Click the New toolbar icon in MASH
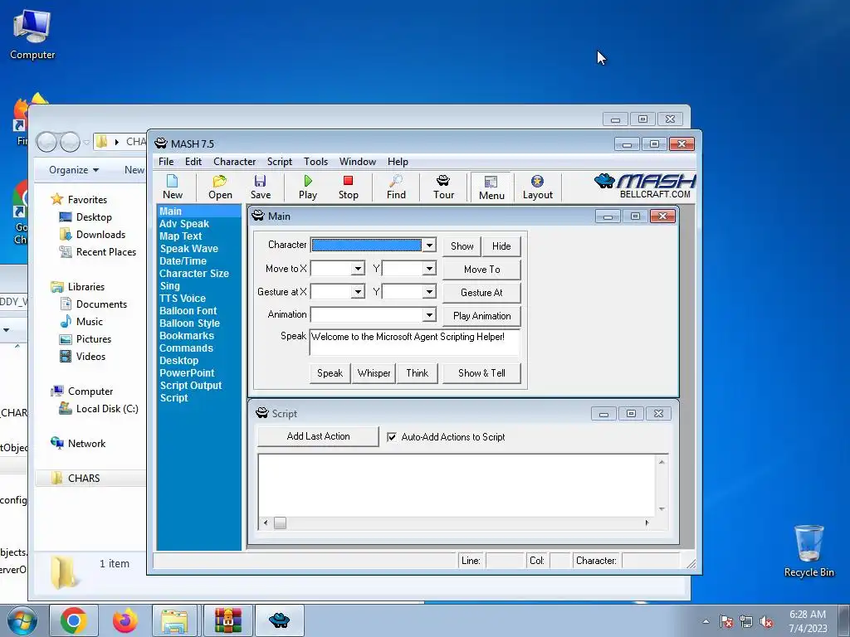 [173, 187]
